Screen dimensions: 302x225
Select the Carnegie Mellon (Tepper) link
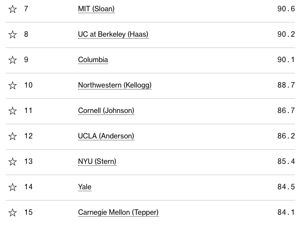tap(118, 212)
